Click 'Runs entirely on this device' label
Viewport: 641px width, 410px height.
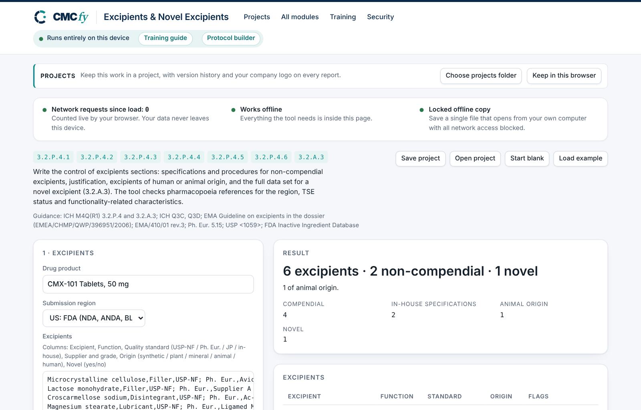tap(88, 38)
